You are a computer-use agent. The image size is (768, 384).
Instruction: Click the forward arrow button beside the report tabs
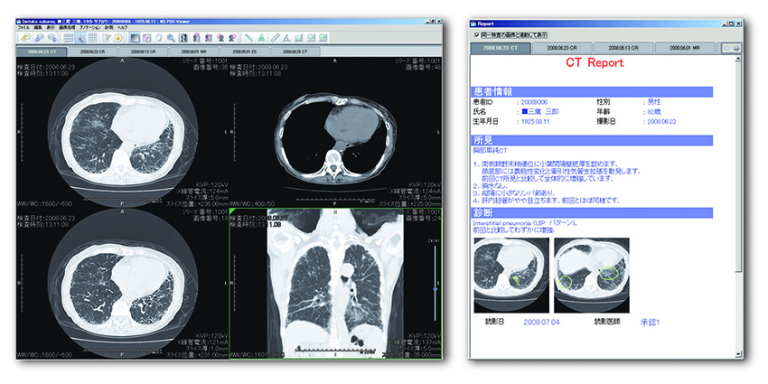(x=735, y=46)
